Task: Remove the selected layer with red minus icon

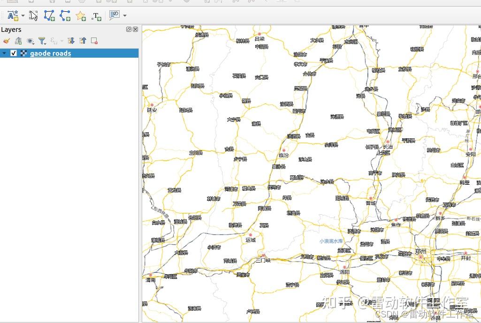Action: [94, 41]
